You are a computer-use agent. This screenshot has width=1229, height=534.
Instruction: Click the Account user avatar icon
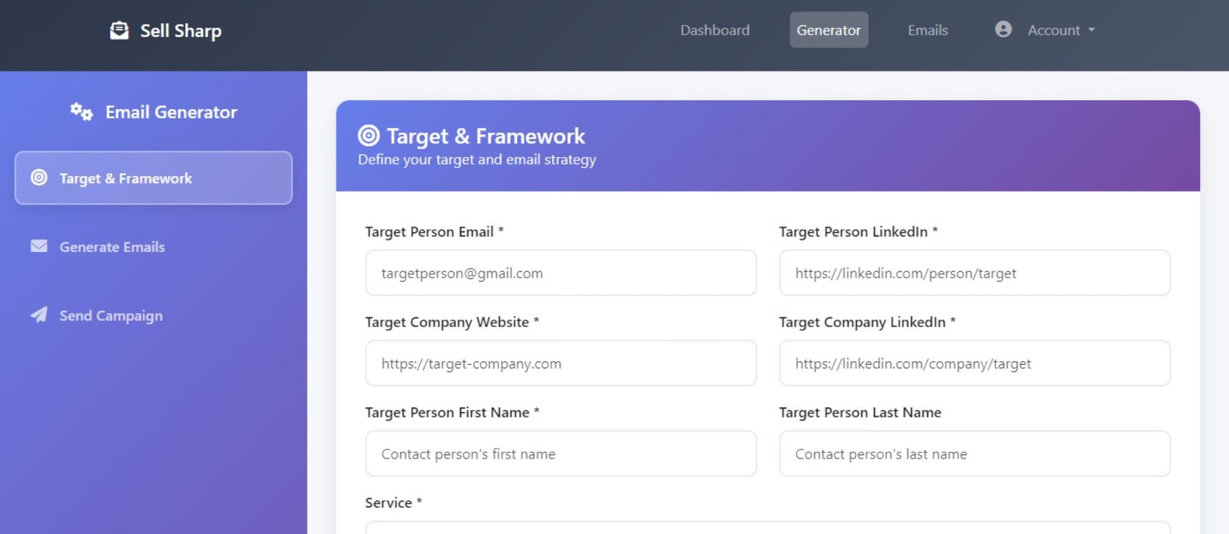(1003, 29)
